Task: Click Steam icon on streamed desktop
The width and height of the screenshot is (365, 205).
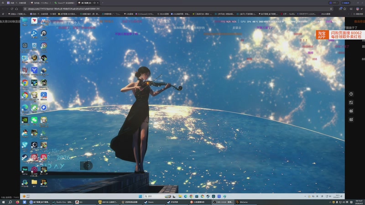Action: point(25,158)
